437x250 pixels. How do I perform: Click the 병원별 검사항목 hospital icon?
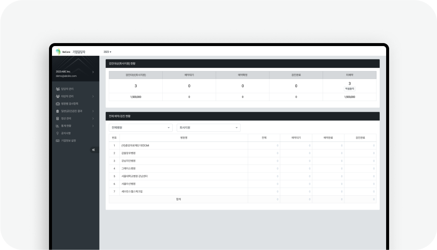pos(58,104)
